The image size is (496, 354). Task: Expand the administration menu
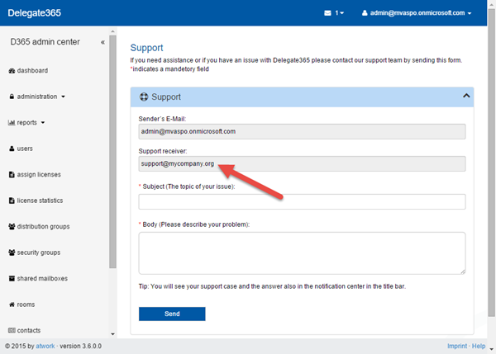pyautogui.click(x=37, y=97)
